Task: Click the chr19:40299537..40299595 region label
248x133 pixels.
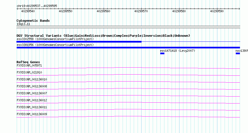Action: pos(37,6)
